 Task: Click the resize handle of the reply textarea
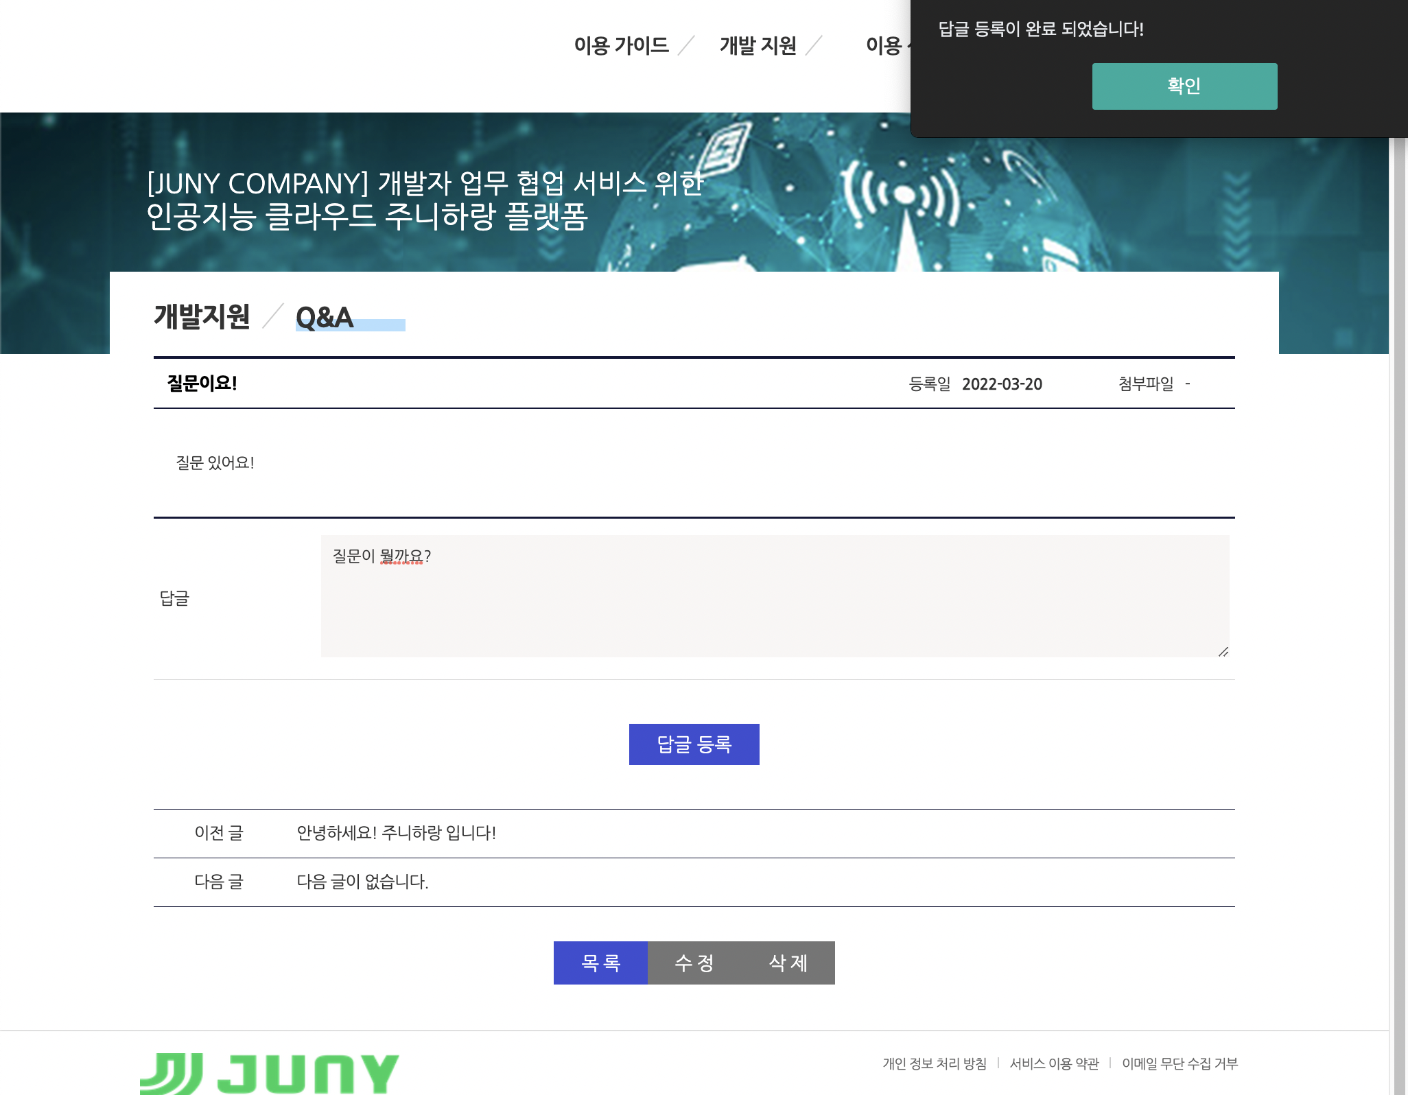point(1223,652)
